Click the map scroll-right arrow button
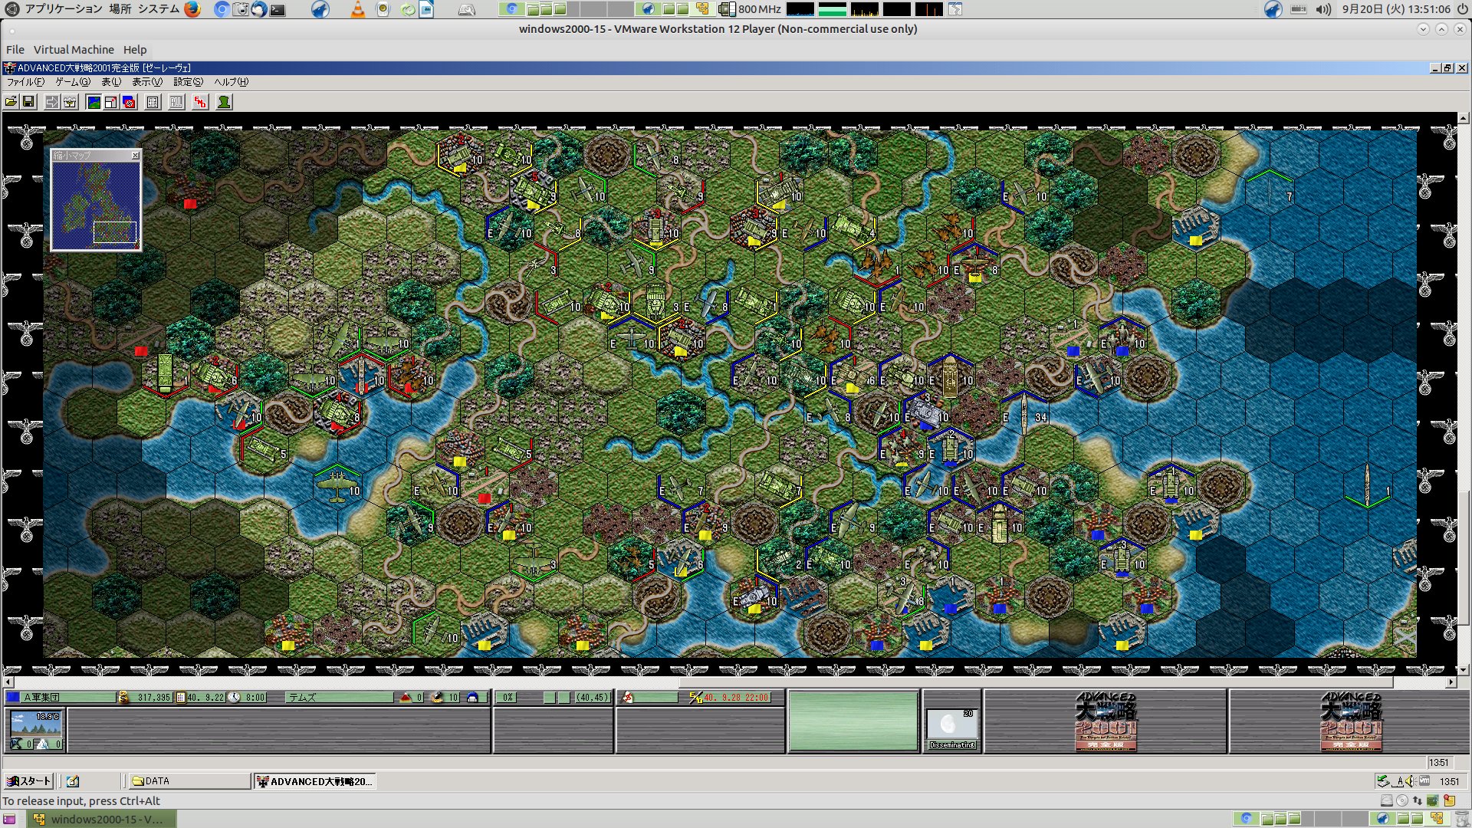Screen dimensions: 1472x828 [x=1451, y=682]
